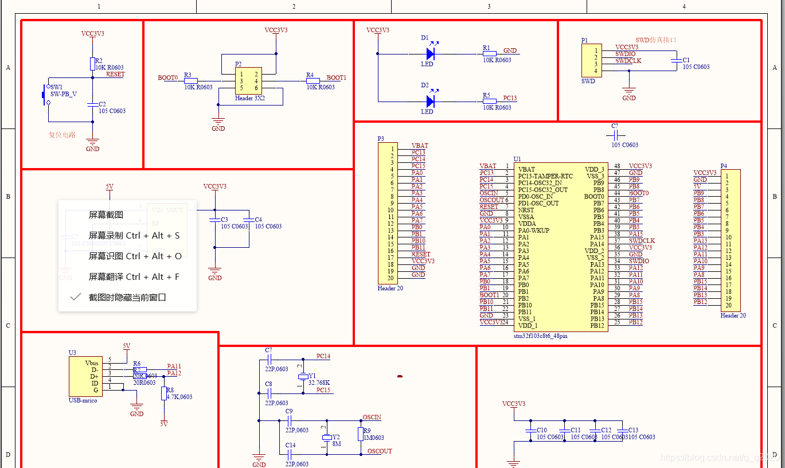Select capacitor C14 22P near OSCOUT
785x468 pixels.
[291, 454]
